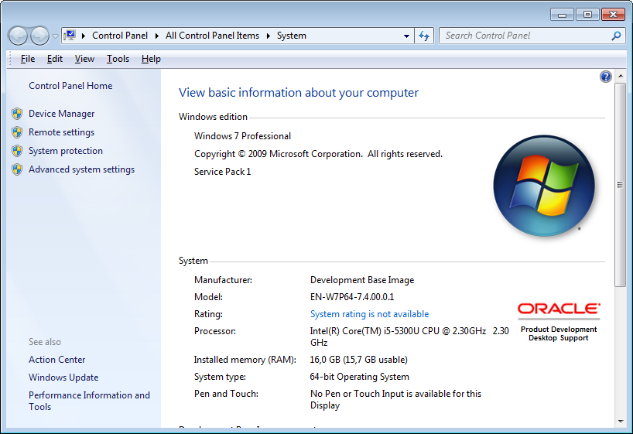633x434 pixels.
Task: Open help with the blue question mark icon
Action: coord(606,77)
